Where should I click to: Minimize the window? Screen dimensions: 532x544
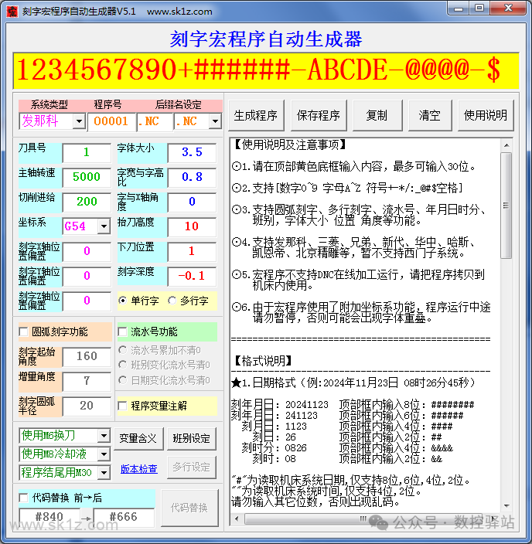pos(459,8)
